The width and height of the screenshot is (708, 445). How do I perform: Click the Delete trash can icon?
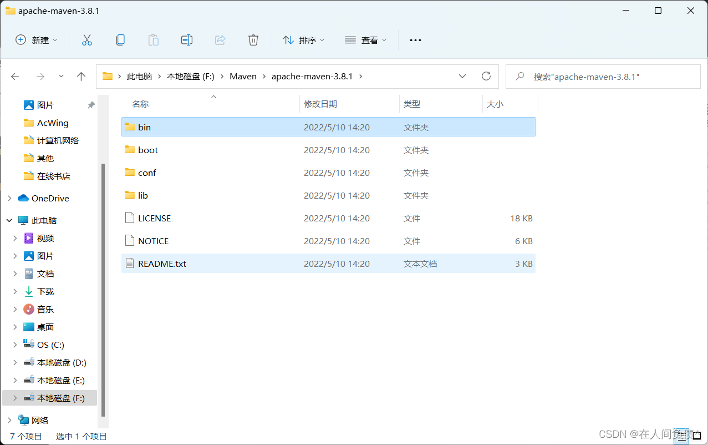tap(253, 40)
